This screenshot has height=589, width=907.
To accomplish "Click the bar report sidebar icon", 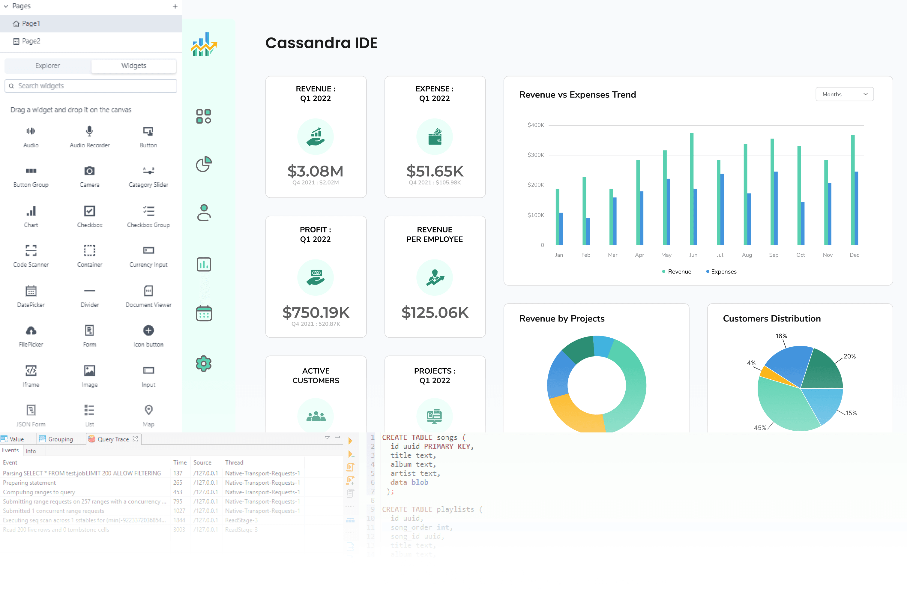I will [x=203, y=264].
